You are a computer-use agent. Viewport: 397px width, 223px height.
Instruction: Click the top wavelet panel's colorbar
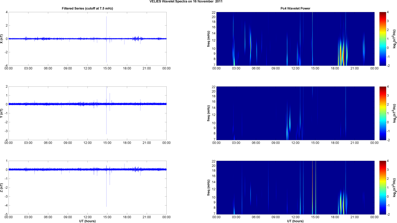coord(383,39)
